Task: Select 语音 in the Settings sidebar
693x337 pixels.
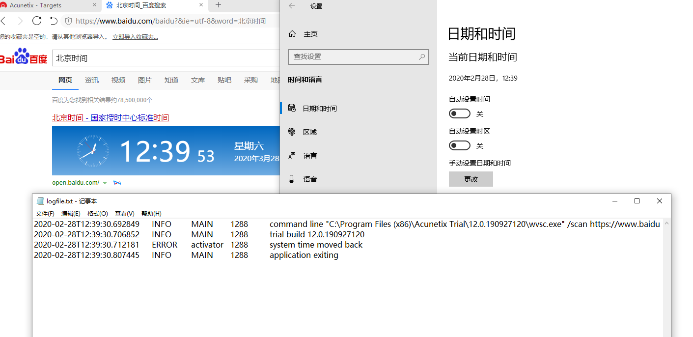Action: click(359, 179)
